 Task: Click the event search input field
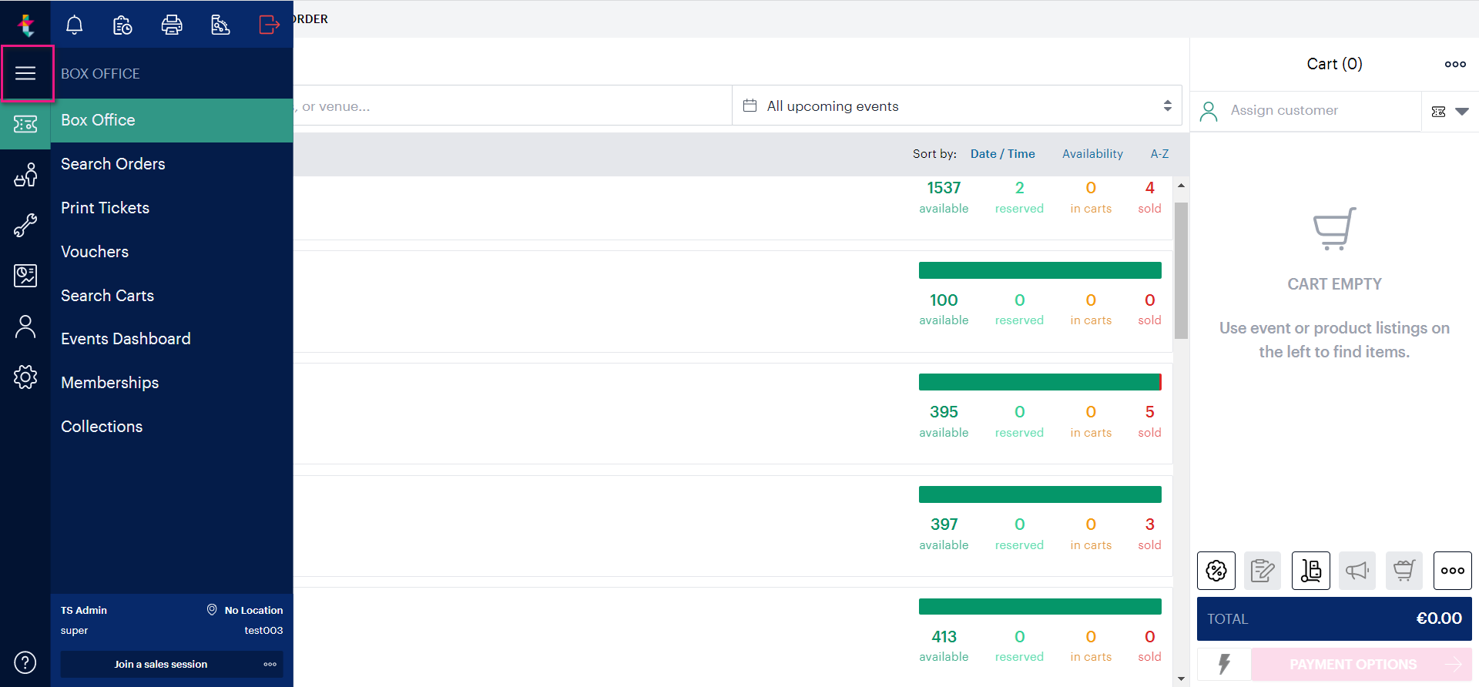[512, 106]
